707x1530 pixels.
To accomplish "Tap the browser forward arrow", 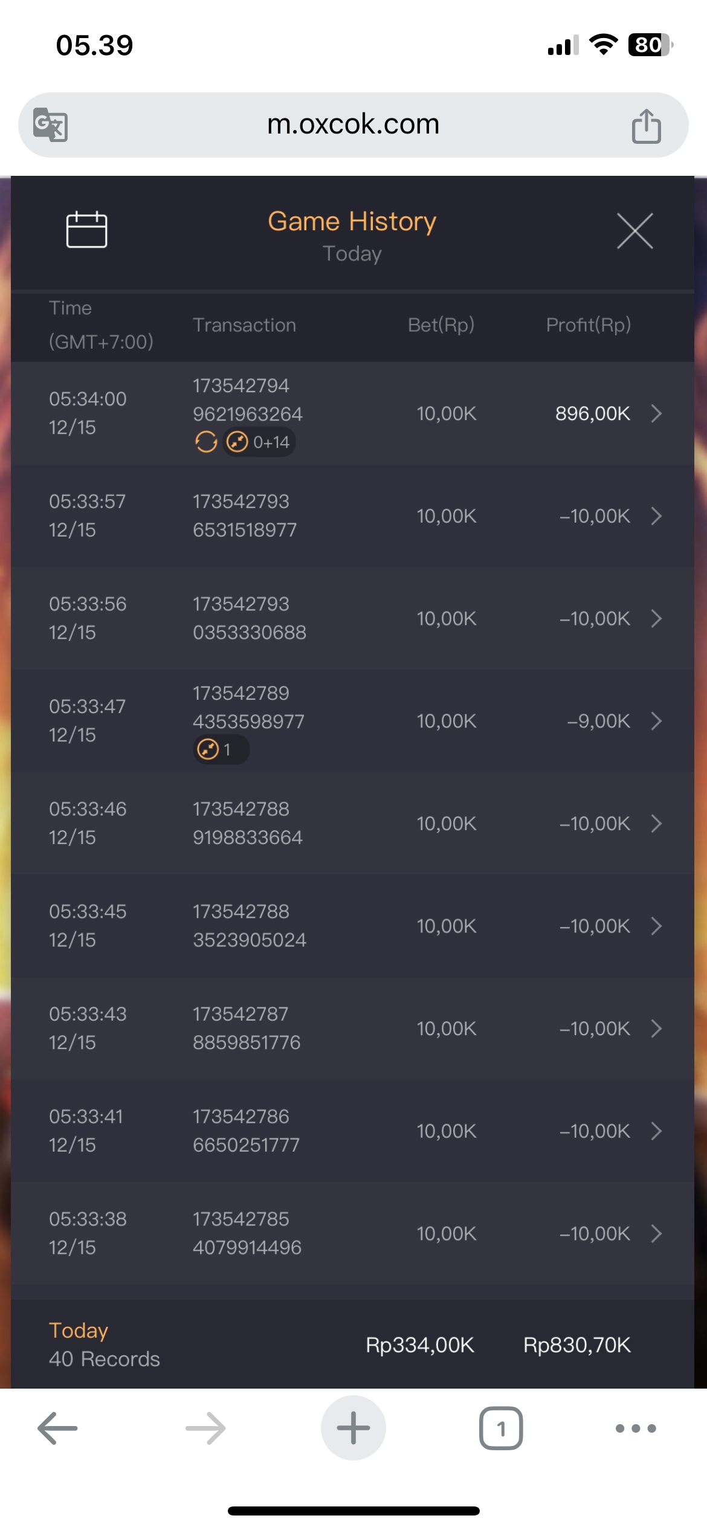I will coord(205,1428).
